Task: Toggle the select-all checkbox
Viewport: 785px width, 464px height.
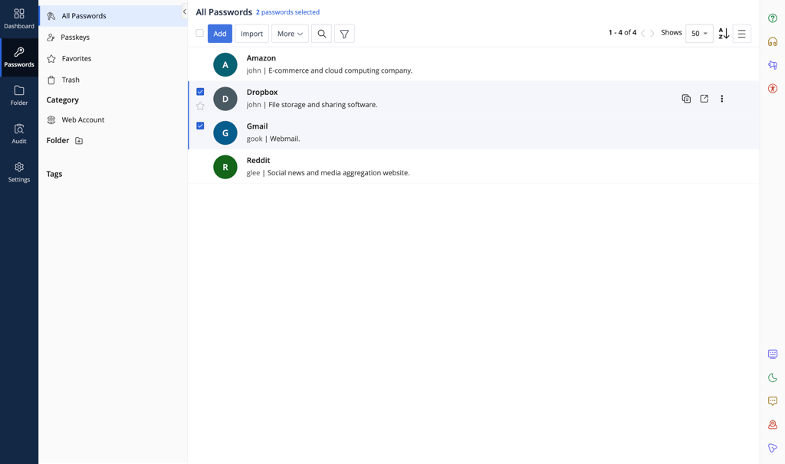Action: tap(200, 33)
